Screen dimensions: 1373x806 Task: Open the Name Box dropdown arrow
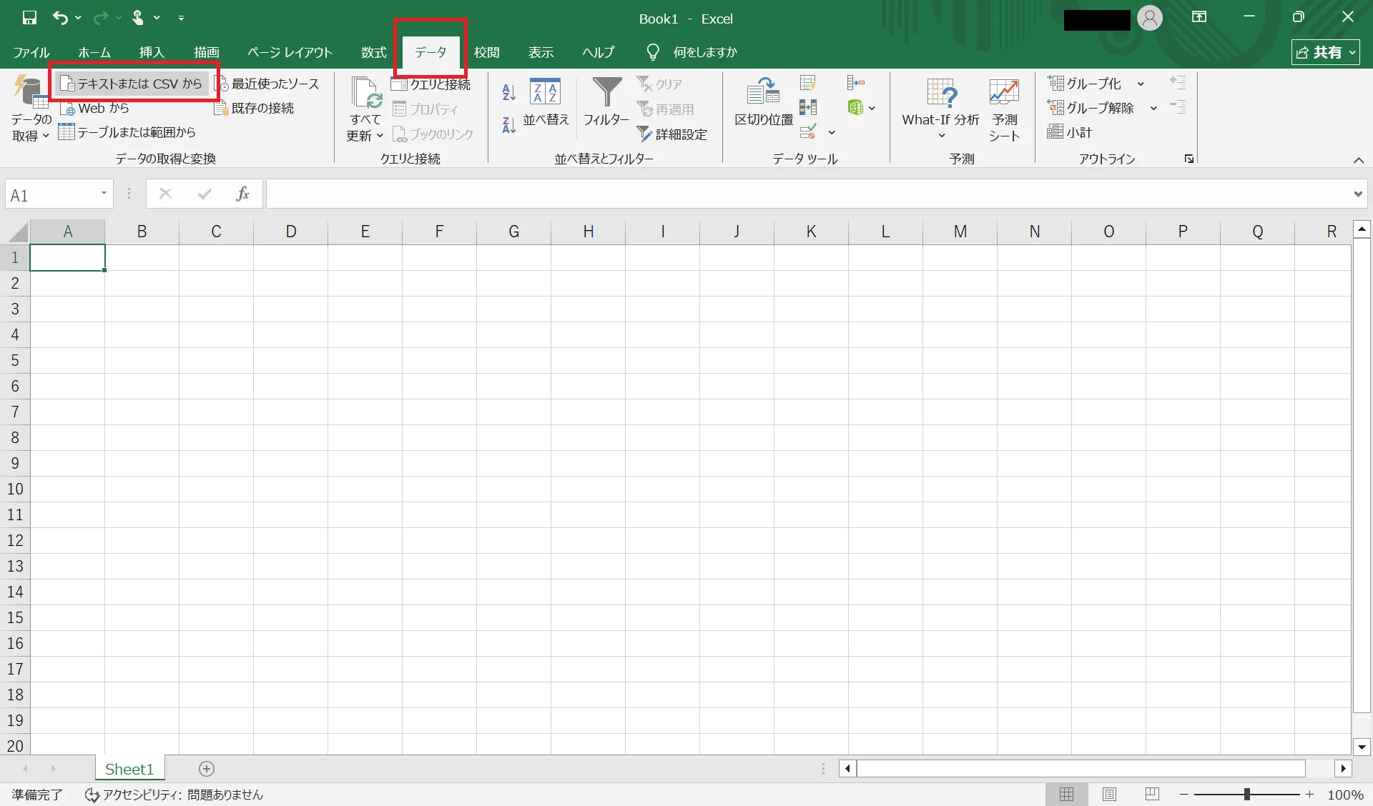pyautogui.click(x=104, y=194)
